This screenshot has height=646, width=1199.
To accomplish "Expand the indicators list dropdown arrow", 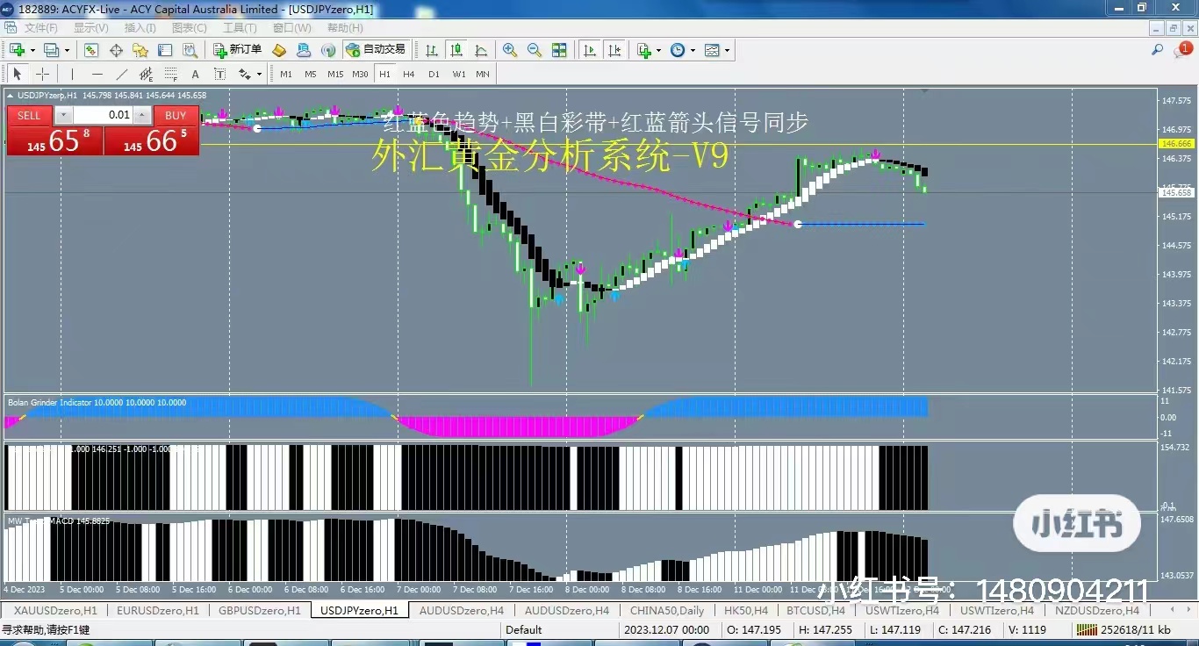I will 658,51.
